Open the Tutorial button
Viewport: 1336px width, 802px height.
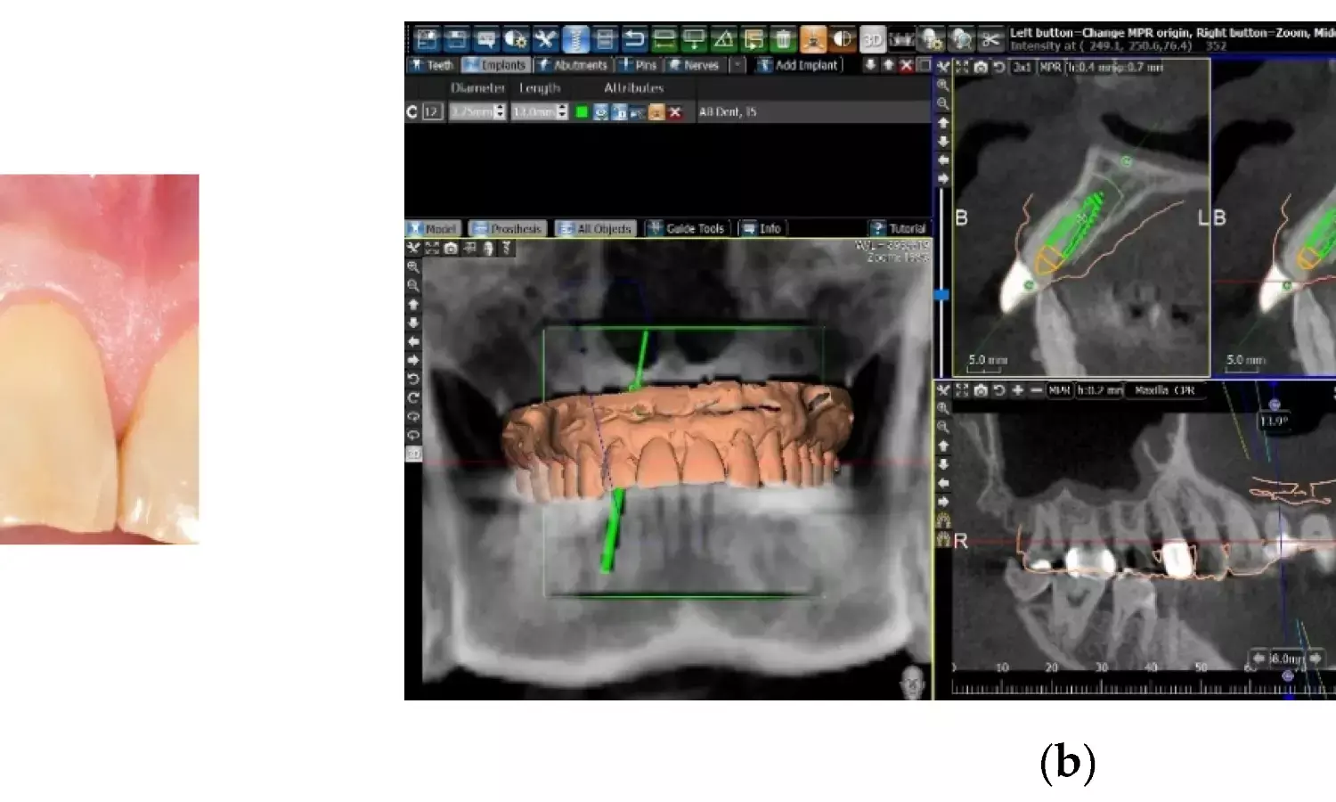(x=899, y=229)
